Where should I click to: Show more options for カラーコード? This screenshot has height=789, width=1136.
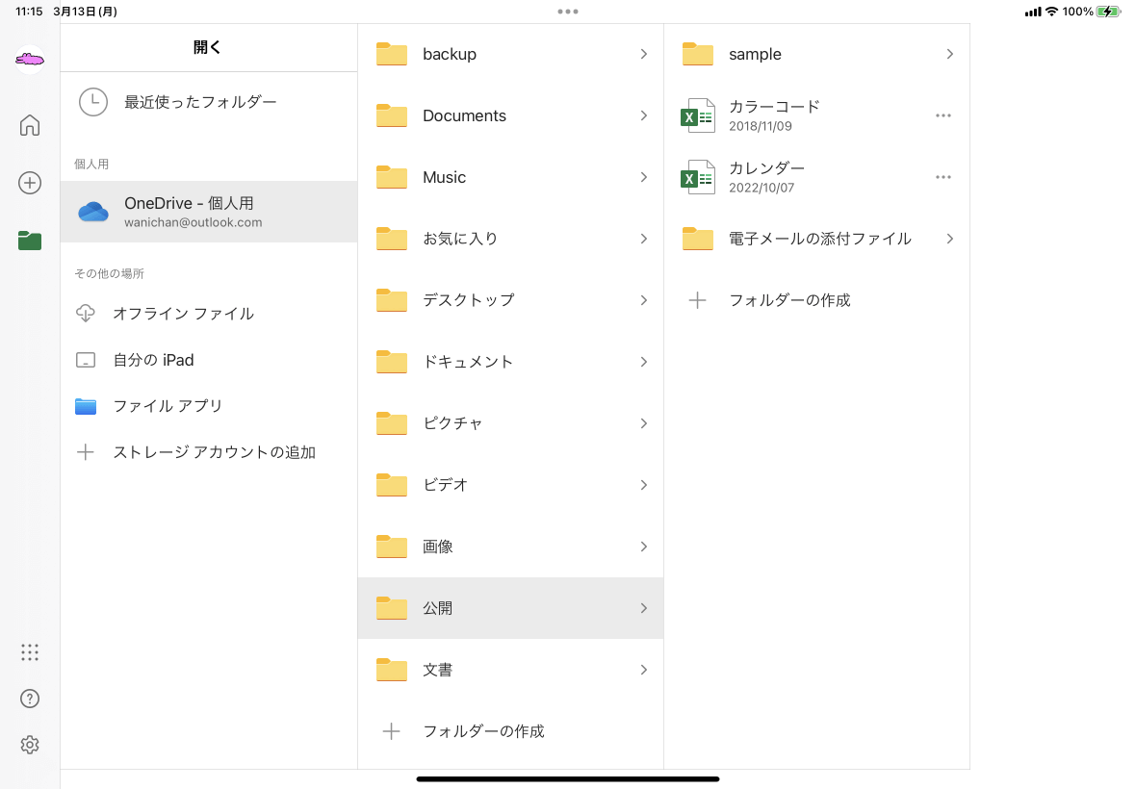click(943, 115)
